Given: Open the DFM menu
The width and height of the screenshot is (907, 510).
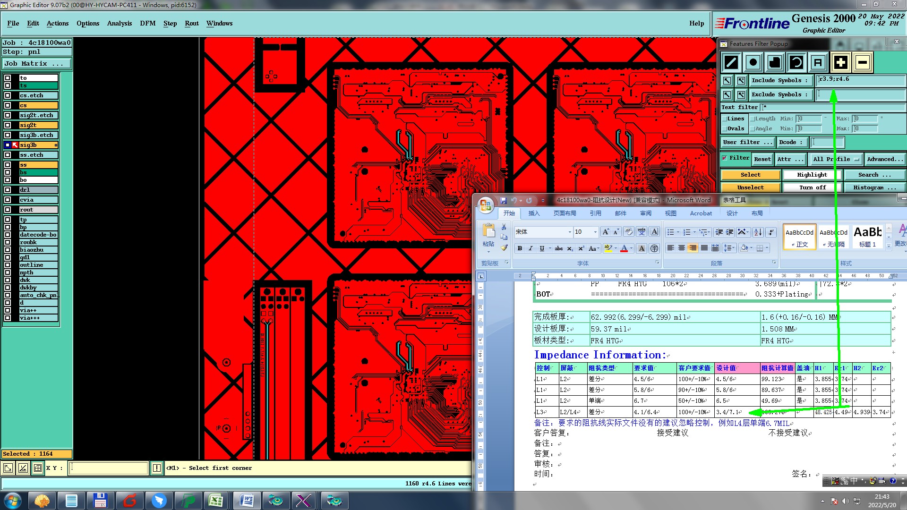Looking at the screenshot, I should coord(147,23).
